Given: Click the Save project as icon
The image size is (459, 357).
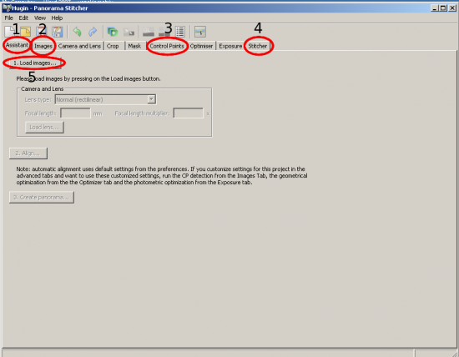Looking at the screenshot, I should point(58,32).
